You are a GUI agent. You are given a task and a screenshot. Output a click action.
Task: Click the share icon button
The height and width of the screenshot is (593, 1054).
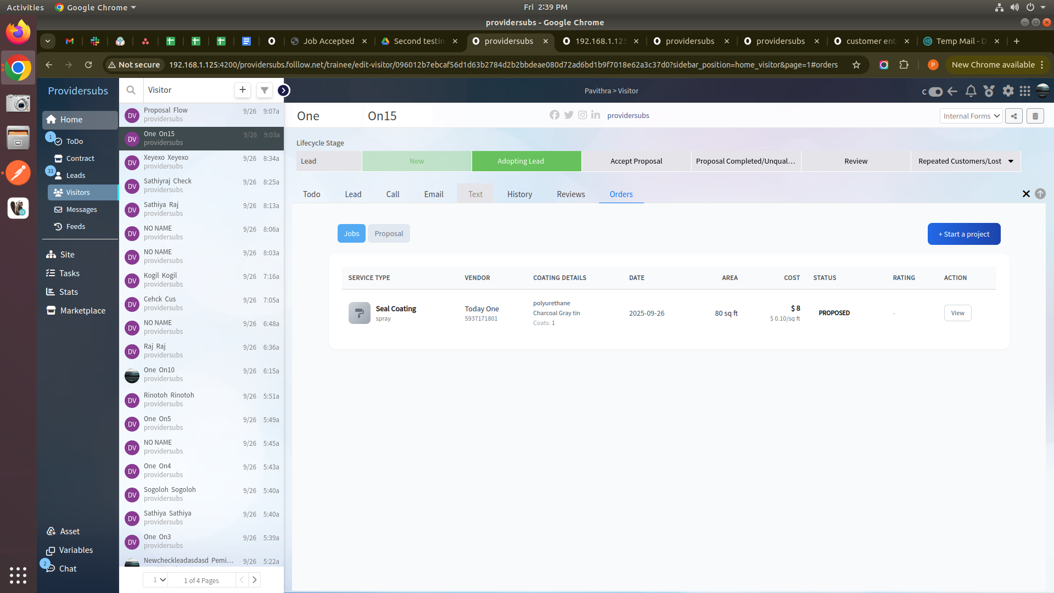(1014, 116)
